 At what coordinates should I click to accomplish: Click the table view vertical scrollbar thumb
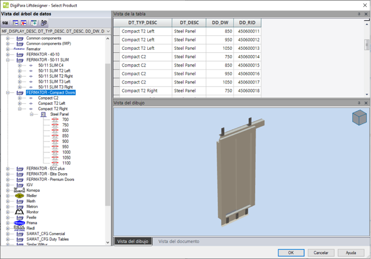click(366, 45)
